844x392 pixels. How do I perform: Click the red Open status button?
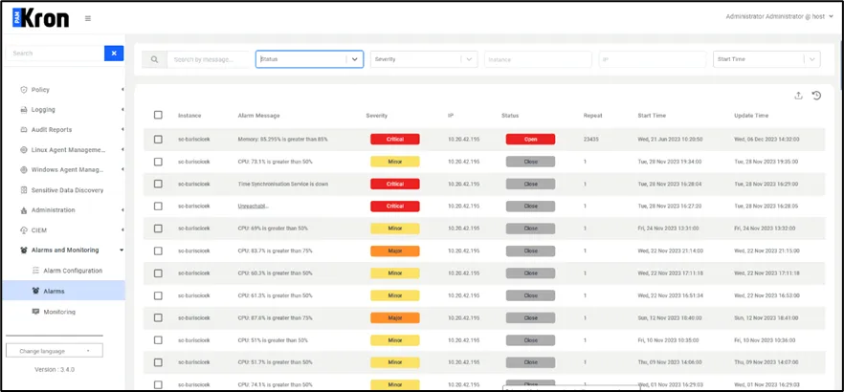530,140
